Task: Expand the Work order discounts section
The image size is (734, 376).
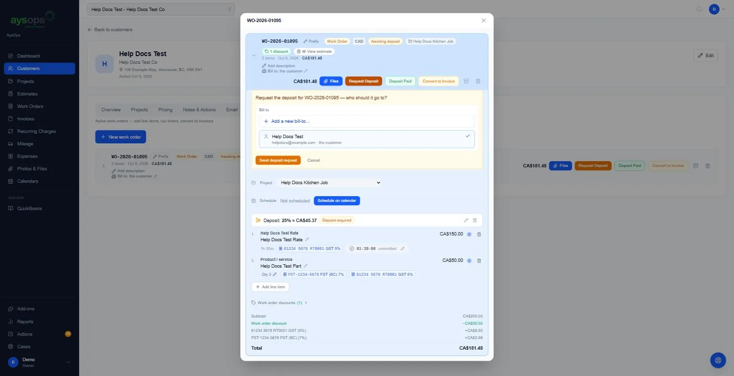Action: point(279,303)
